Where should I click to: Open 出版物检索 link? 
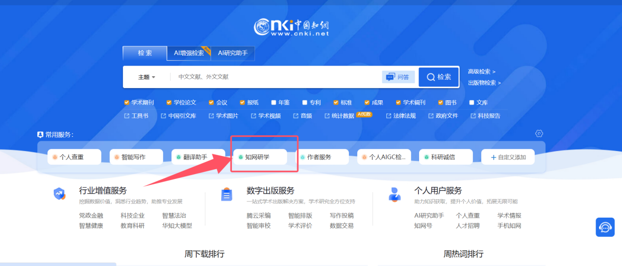pyautogui.click(x=484, y=83)
